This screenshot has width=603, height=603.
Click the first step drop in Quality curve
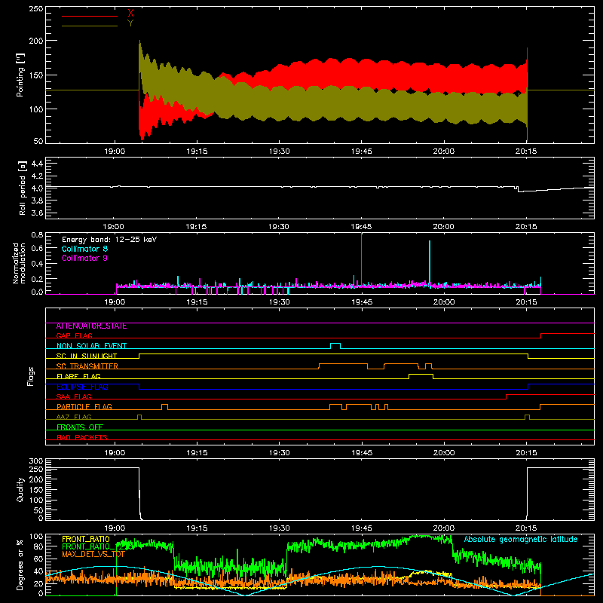pos(139,494)
